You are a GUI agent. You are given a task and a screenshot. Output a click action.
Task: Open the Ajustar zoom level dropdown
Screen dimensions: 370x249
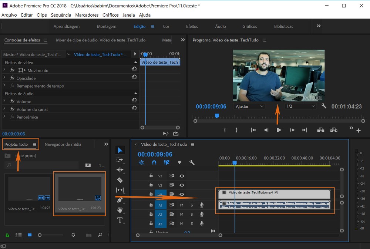pos(249,106)
